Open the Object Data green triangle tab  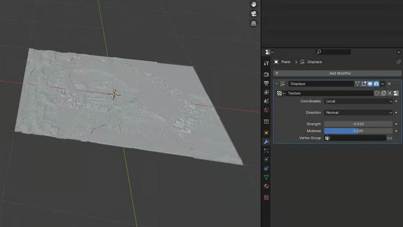(x=266, y=177)
